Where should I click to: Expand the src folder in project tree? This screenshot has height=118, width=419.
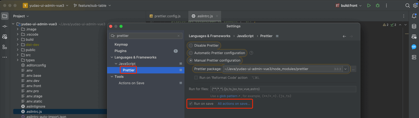pyautogui.click(x=18, y=55)
